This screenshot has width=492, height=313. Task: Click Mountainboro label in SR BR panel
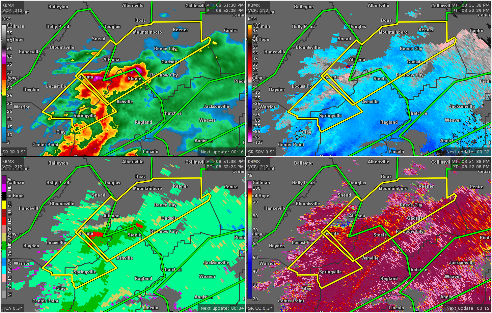[147, 32]
